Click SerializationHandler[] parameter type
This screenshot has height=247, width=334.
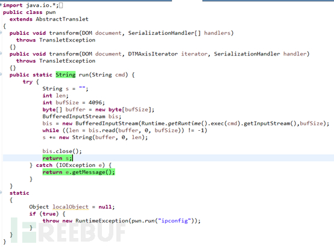164,33
